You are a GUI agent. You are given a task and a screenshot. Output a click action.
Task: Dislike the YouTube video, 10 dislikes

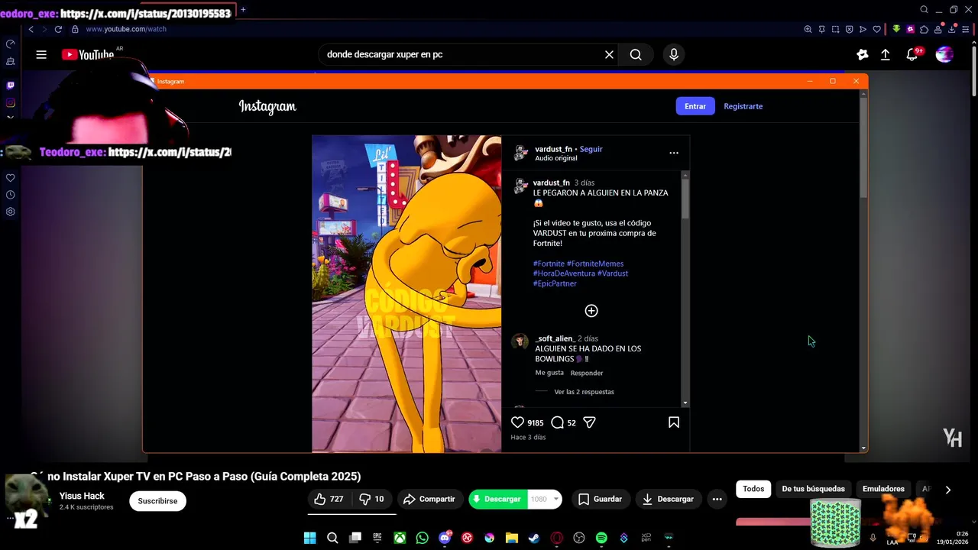click(x=372, y=499)
